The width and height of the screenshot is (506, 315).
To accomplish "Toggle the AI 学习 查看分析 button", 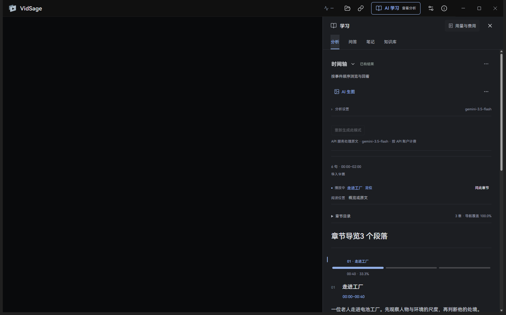I will click(x=396, y=8).
